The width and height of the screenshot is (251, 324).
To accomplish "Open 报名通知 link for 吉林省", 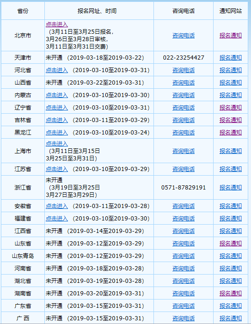I will [x=231, y=120].
